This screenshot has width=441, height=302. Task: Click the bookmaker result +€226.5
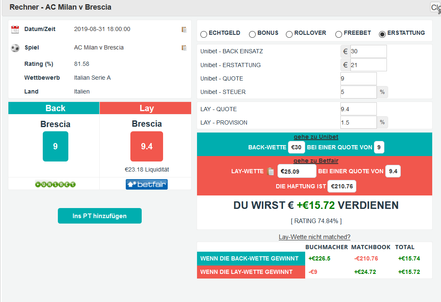[x=319, y=258]
